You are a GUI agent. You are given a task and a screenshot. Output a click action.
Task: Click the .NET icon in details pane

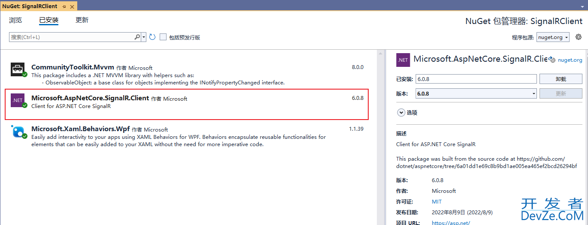(403, 60)
